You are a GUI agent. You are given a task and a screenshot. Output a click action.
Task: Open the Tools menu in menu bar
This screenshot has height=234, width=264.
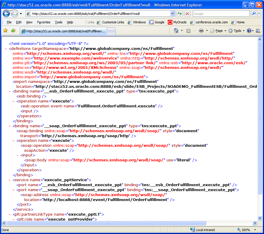(x=59, y=22)
